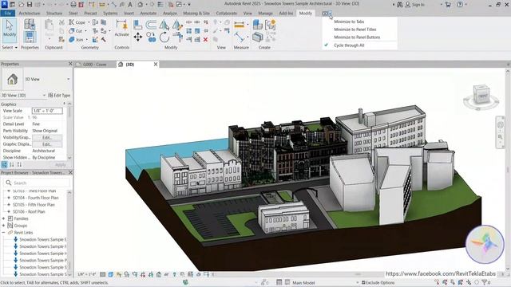Select the Modify arrow tool
The height and width of the screenshot is (287, 511).
click(10, 30)
